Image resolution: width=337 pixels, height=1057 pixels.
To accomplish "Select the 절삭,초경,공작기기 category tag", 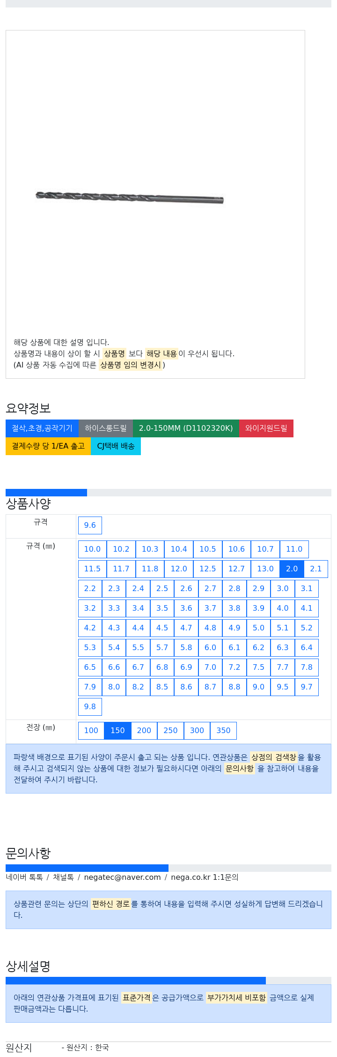I will [42, 428].
